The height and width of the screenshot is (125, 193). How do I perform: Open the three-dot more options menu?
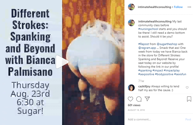coord(189,7)
